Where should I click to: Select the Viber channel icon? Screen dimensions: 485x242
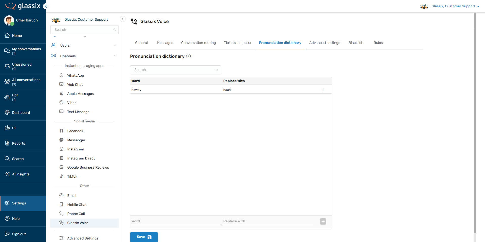(x=61, y=102)
